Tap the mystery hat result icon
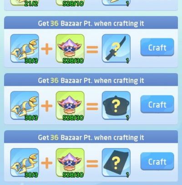The height and width of the screenshot is (185, 182). (116, 106)
